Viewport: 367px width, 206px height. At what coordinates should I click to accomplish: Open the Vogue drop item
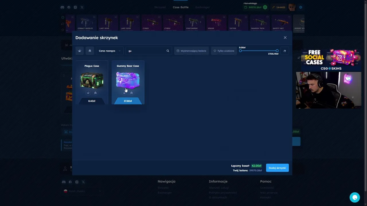217,23
